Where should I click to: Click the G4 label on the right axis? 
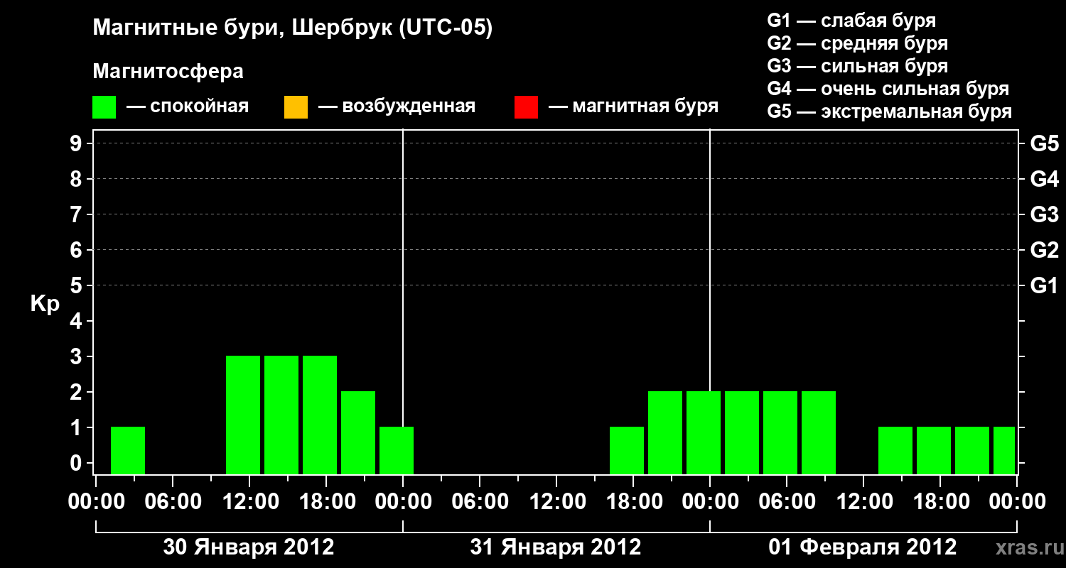pyautogui.click(x=1045, y=180)
